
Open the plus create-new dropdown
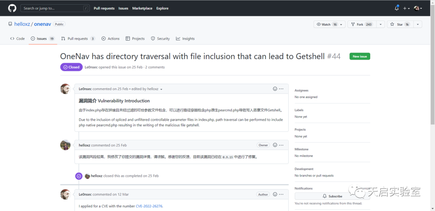406,8
